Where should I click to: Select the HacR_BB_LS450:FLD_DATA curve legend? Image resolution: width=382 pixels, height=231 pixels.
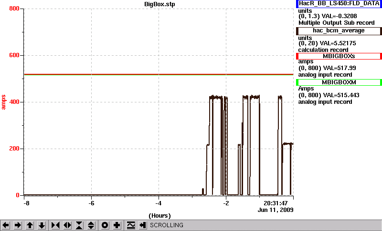(x=339, y=4)
